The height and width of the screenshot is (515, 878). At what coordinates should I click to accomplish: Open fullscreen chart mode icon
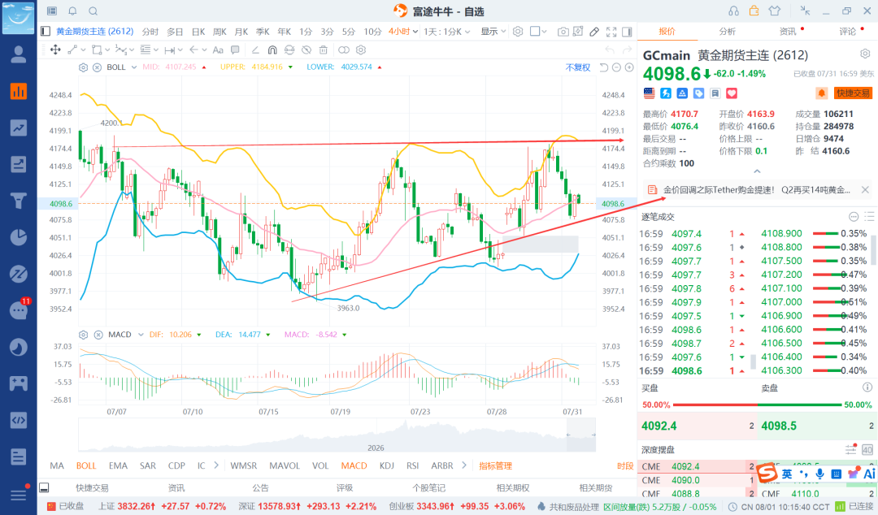point(611,32)
